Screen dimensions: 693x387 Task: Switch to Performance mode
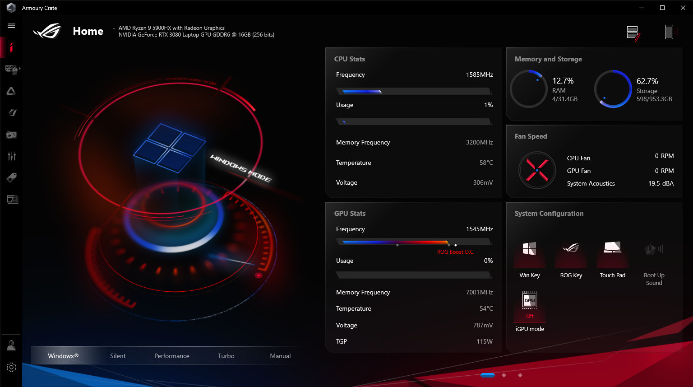point(172,356)
